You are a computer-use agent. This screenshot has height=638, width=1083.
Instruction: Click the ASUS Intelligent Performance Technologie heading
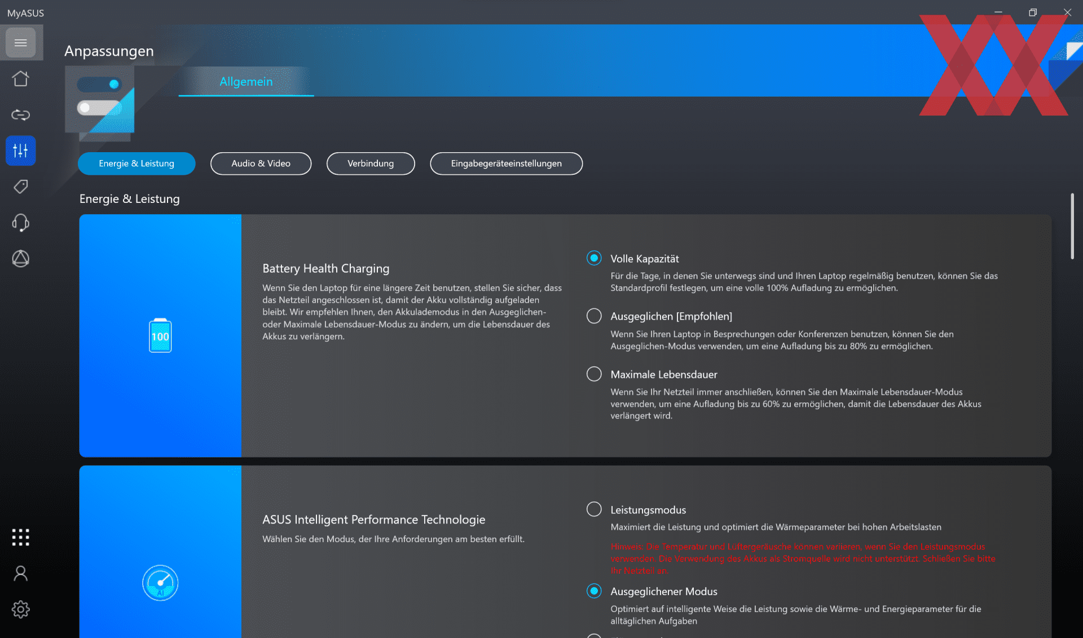(x=373, y=520)
